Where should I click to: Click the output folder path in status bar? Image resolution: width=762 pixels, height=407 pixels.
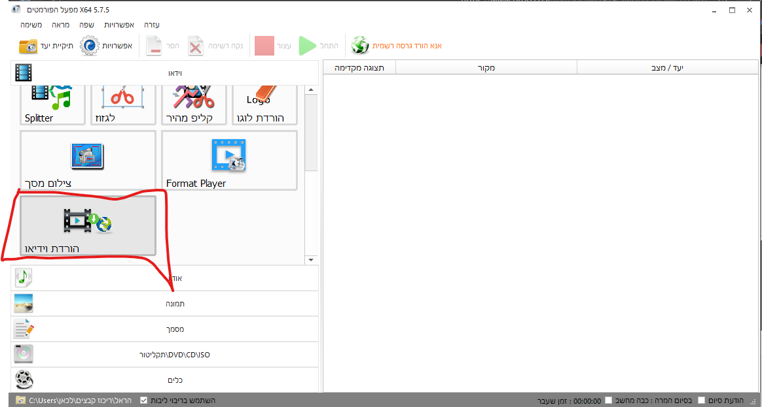81,400
